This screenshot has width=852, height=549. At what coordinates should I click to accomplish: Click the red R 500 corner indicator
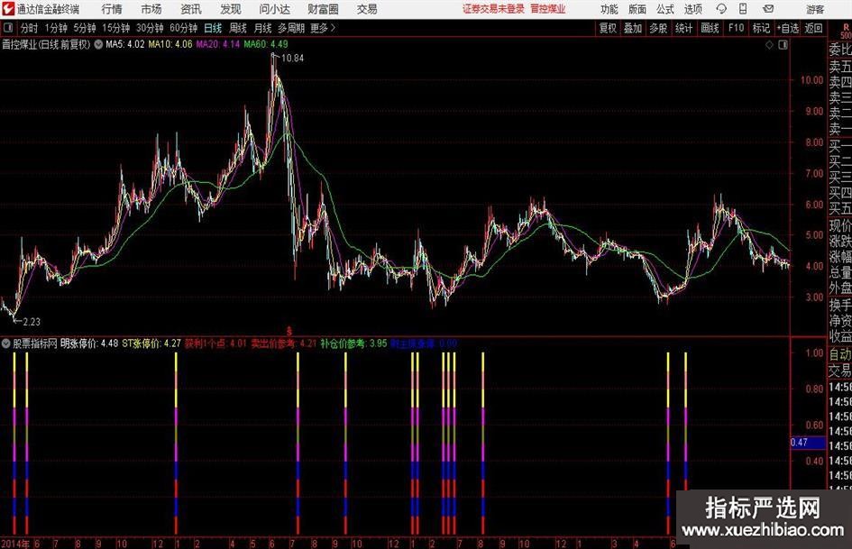click(x=846, y=31)
